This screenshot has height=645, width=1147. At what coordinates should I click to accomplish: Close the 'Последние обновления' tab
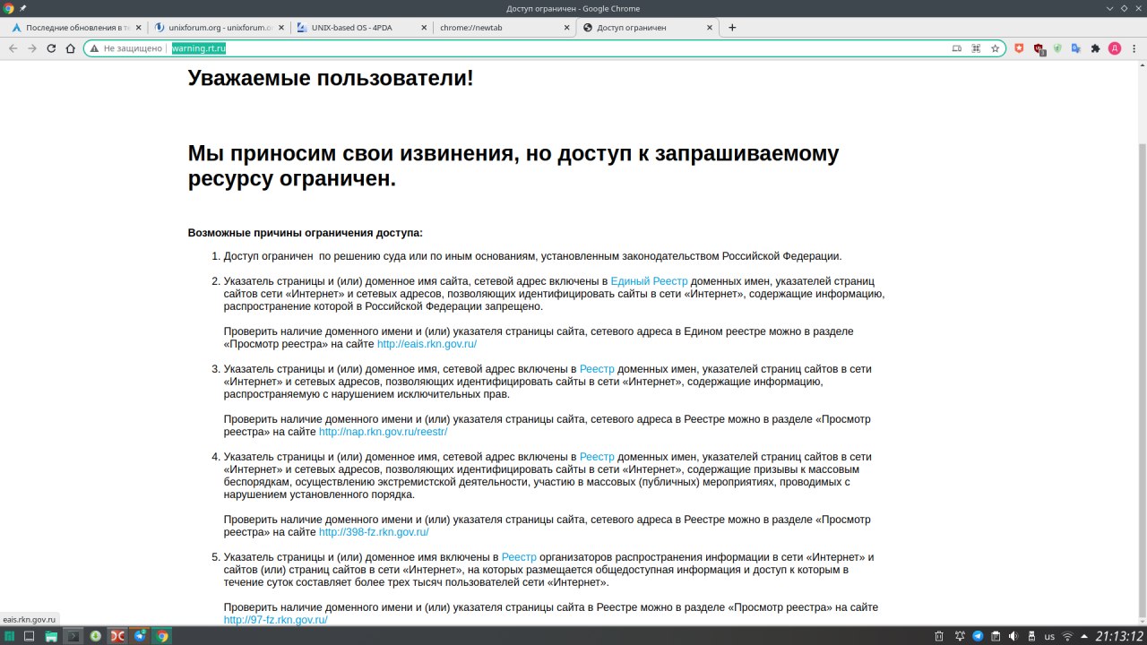(138, 28)
